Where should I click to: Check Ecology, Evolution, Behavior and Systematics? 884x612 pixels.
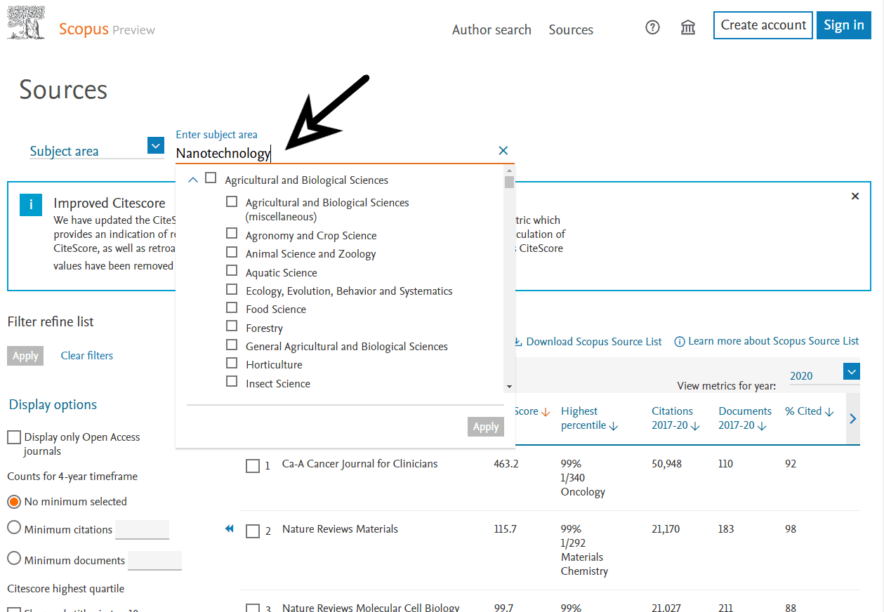tap(232, 289)
